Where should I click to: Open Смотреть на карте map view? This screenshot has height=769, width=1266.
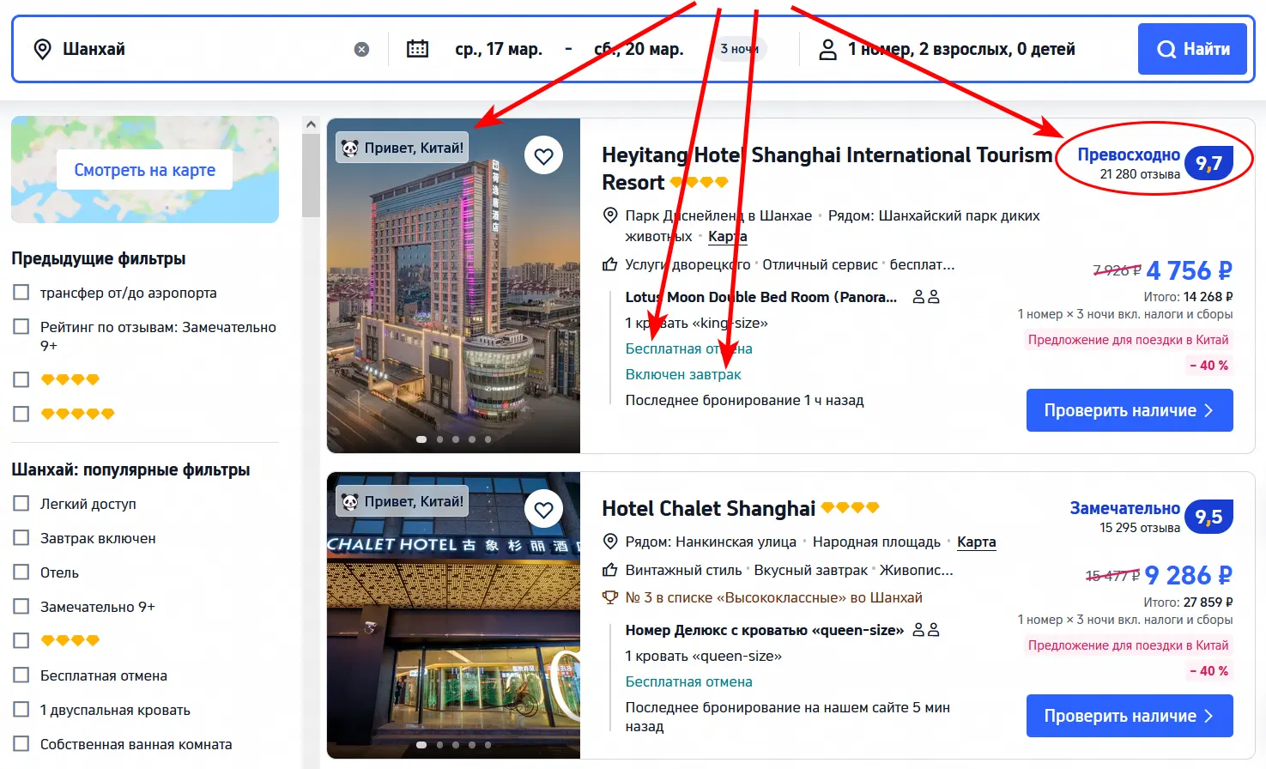click(144, 170)
